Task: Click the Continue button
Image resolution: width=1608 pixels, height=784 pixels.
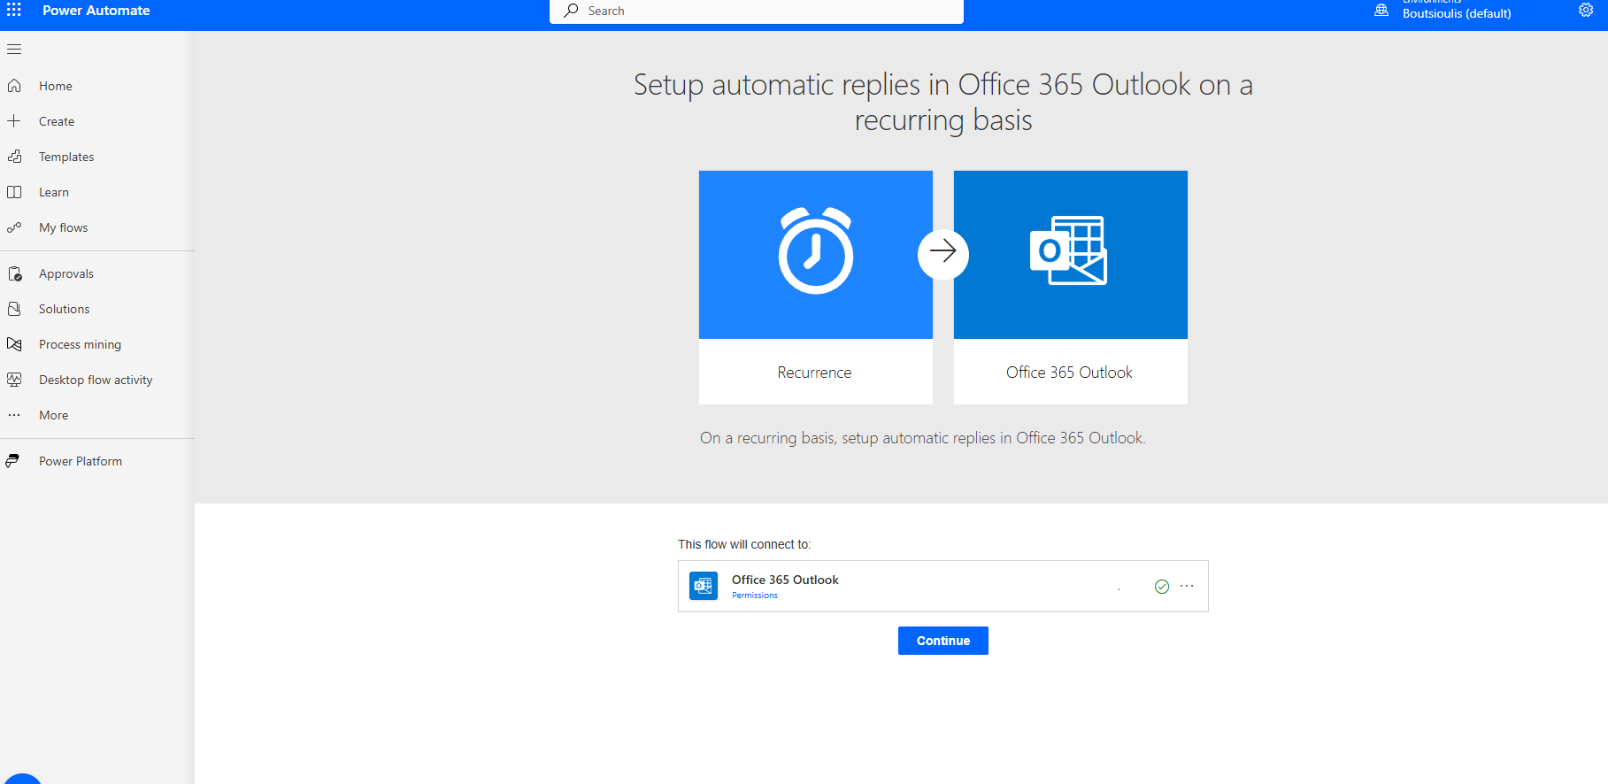Action: 943,641
